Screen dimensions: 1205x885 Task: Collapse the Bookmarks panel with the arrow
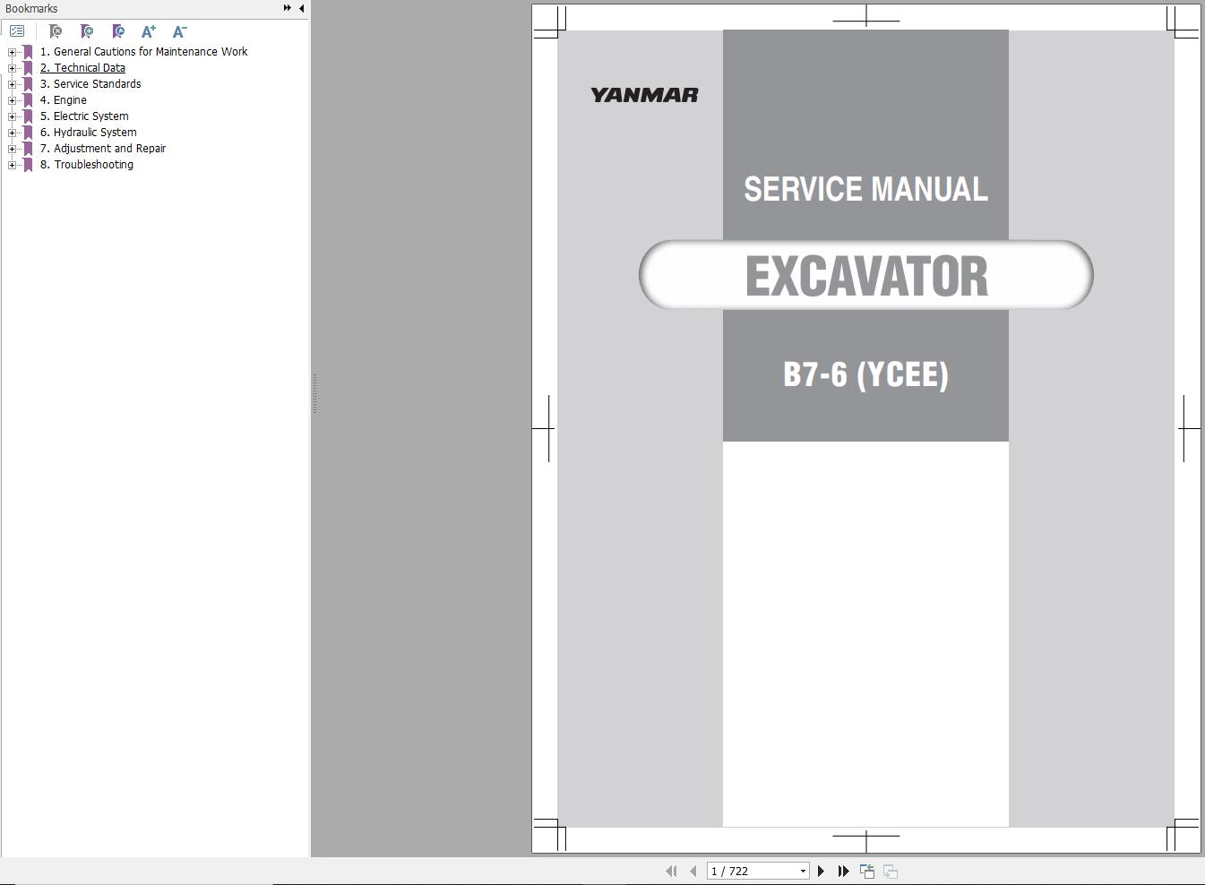pyautogui.click(x=300, y=7)
